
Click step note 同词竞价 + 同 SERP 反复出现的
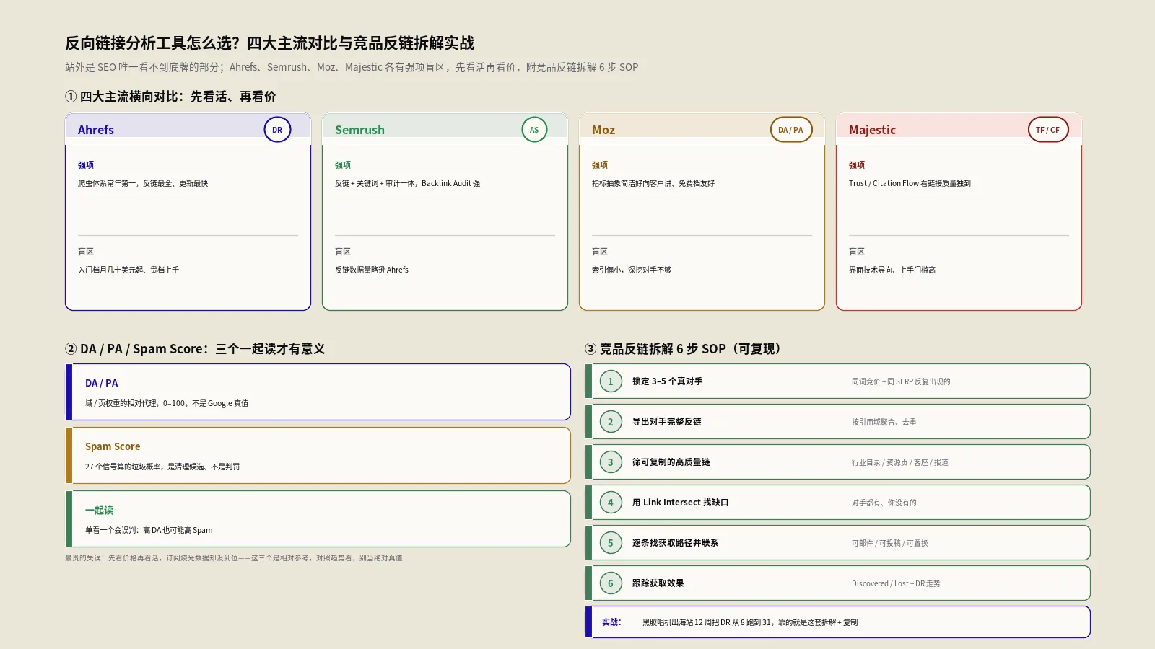[x=901, y=381]
